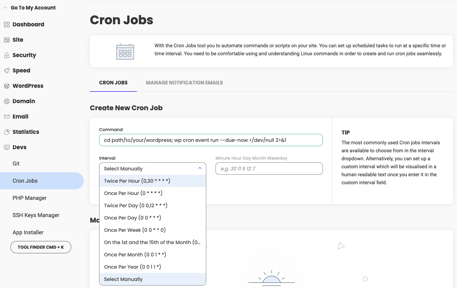Click the Security padlock icon
The image size is (457, 288).
[7, 55]
